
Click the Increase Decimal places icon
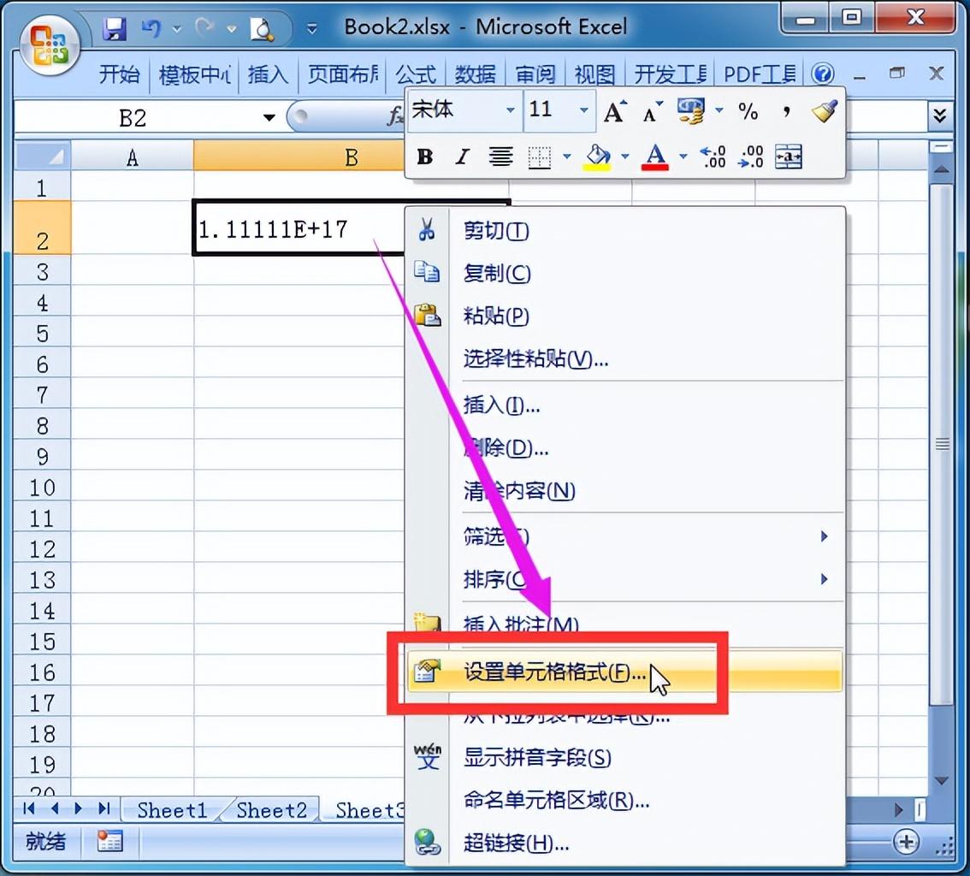coord(714,157)
